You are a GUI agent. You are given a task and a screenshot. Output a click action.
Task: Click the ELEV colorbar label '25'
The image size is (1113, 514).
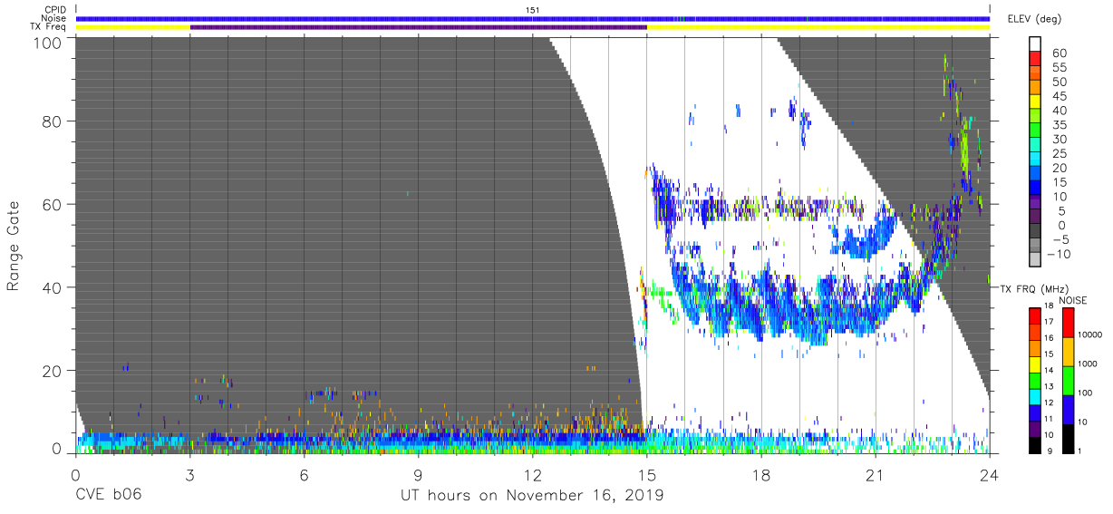click(1059, 153)
